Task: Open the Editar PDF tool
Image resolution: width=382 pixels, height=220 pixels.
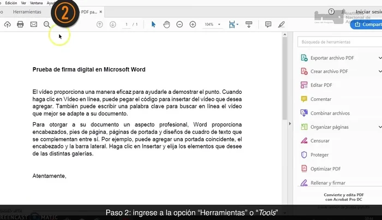Action: pos(321,85)
